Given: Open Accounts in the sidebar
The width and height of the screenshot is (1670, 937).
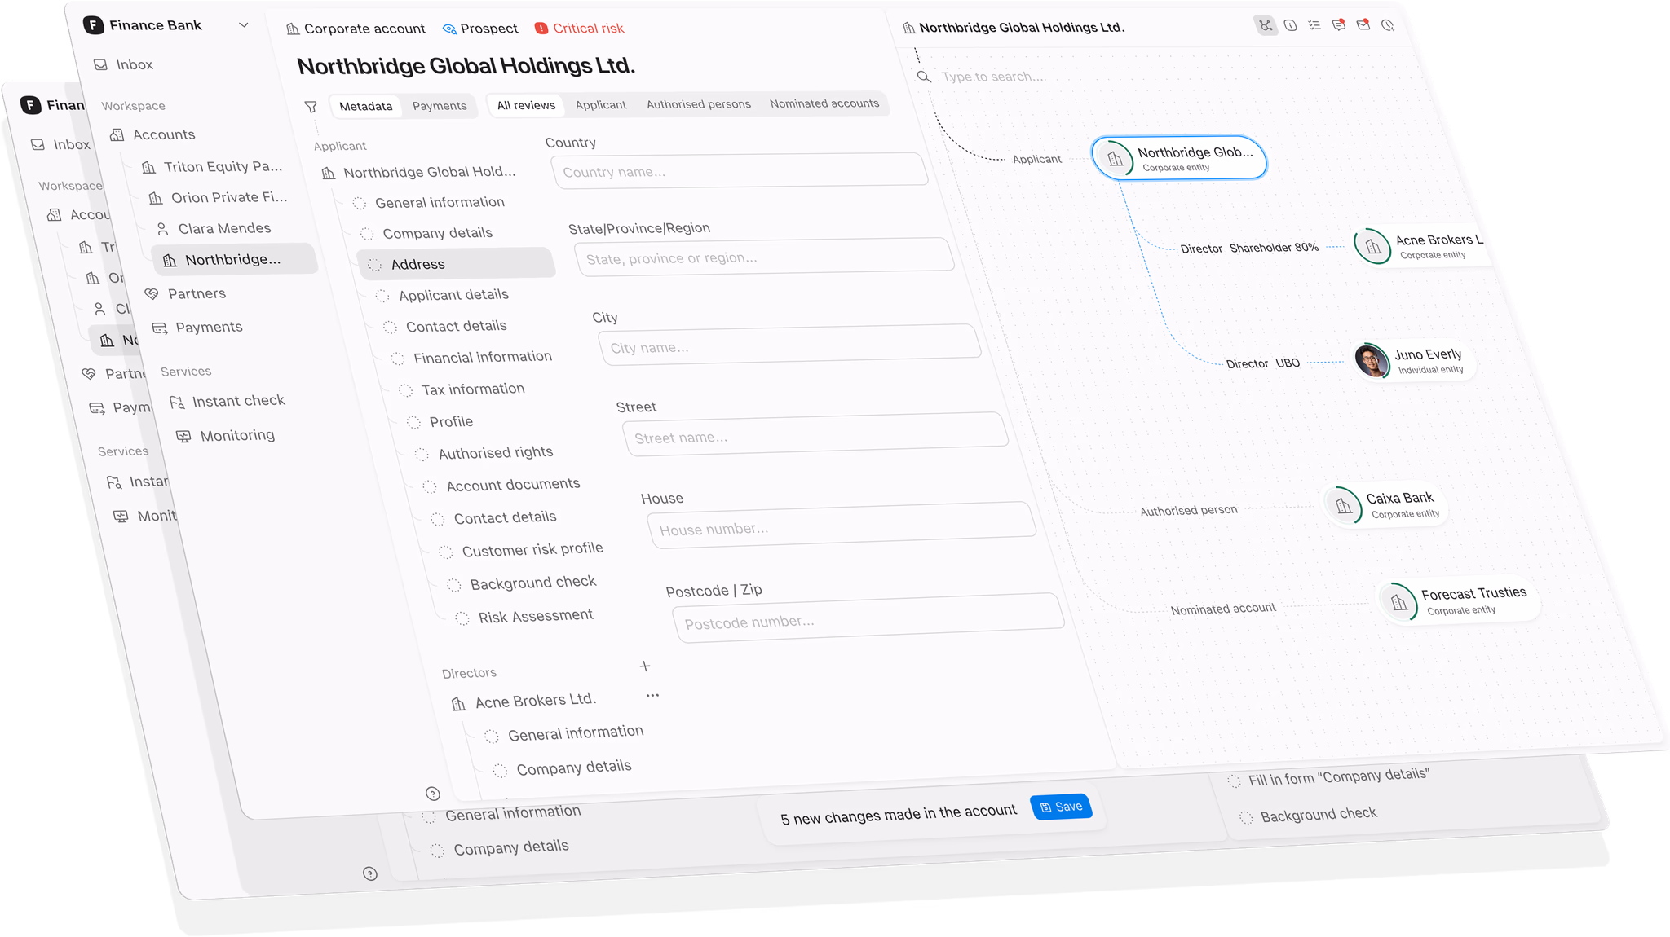Looking at the screenshot, I should [153, 134].
